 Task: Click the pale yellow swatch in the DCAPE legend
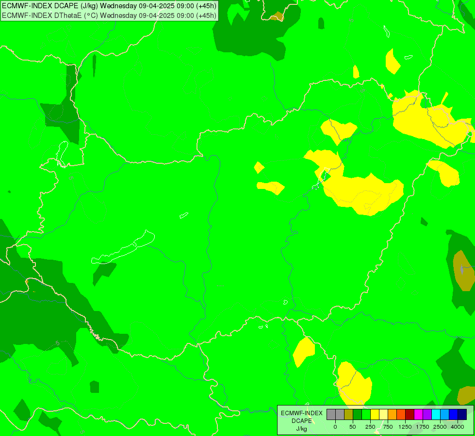point(383,415)
